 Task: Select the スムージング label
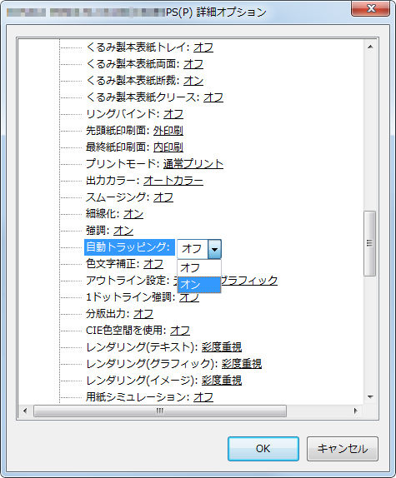coord(118,197)
